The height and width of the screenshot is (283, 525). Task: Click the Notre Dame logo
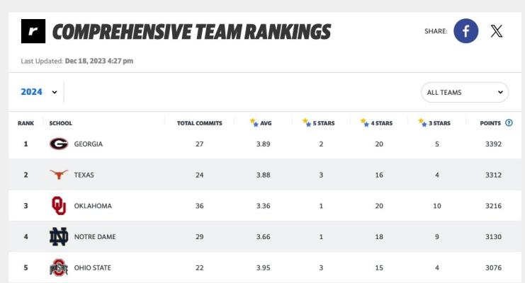click(x=59, y=236)
